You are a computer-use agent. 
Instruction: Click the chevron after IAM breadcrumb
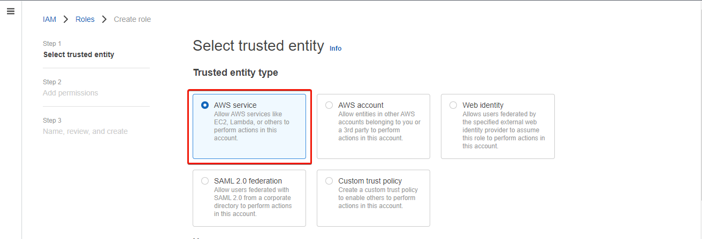(66, 19)
